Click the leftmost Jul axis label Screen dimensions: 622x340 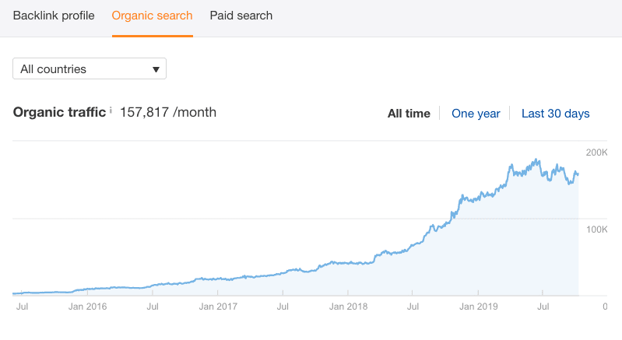(23, 307)
